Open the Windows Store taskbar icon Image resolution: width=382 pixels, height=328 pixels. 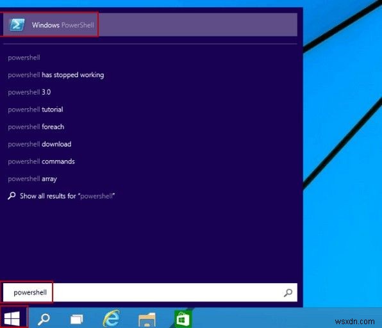(183, 319)
